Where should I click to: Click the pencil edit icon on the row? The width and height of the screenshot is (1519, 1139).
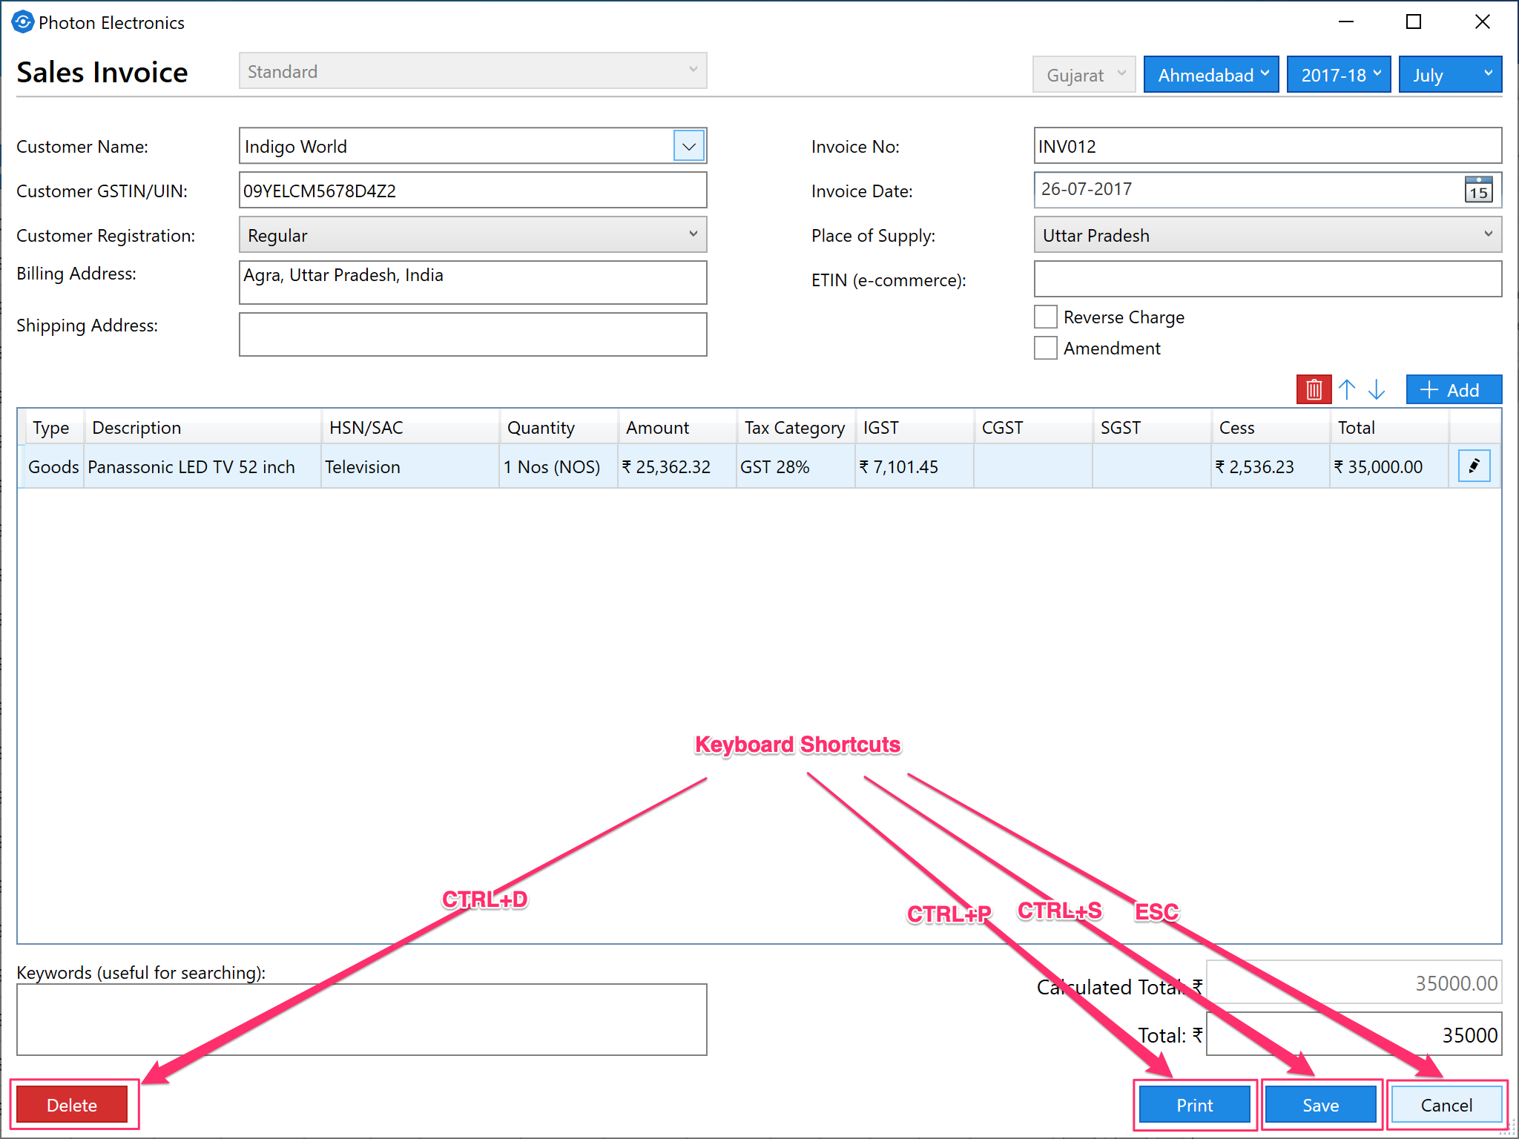click(1474, 466)
